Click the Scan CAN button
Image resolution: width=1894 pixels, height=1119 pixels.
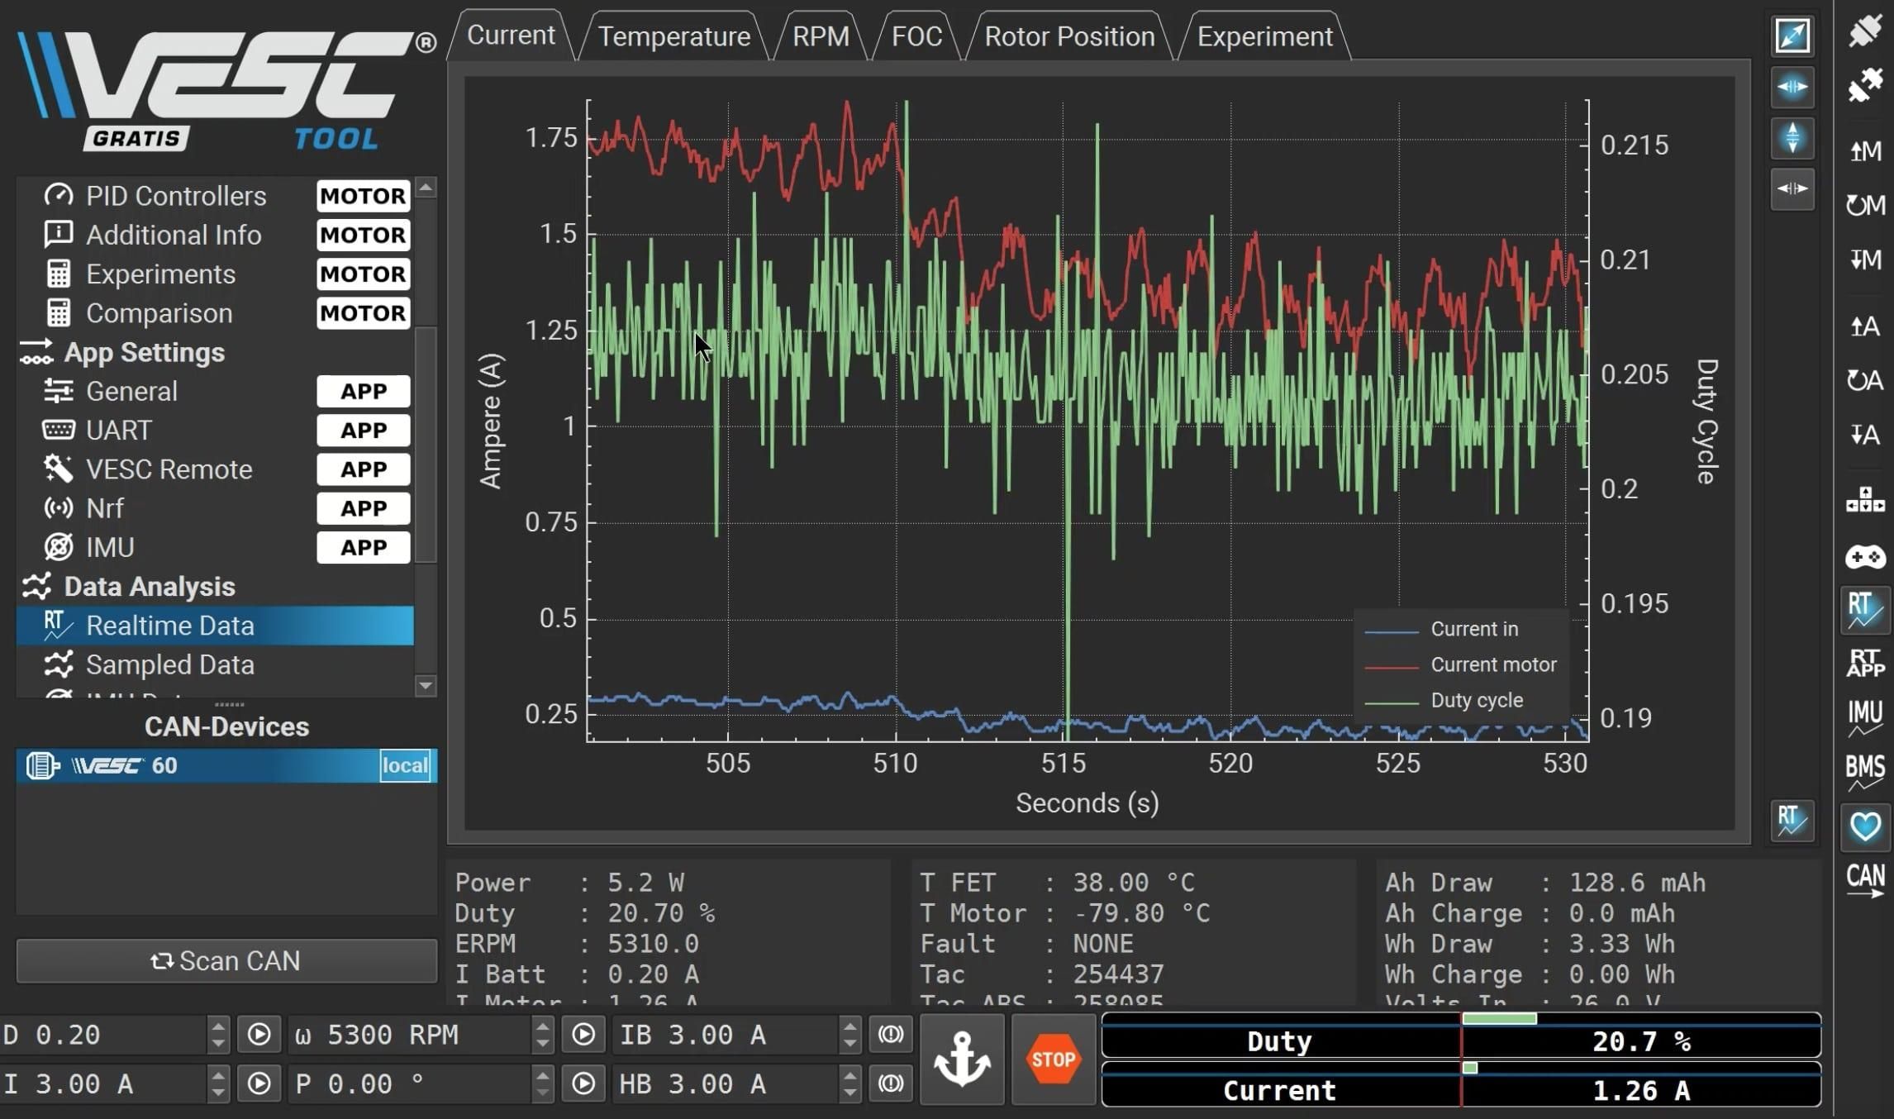226,960
